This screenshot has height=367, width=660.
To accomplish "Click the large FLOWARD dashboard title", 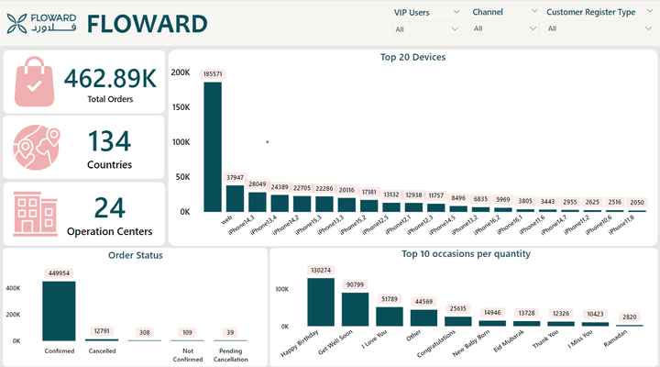I will (148, 24).
